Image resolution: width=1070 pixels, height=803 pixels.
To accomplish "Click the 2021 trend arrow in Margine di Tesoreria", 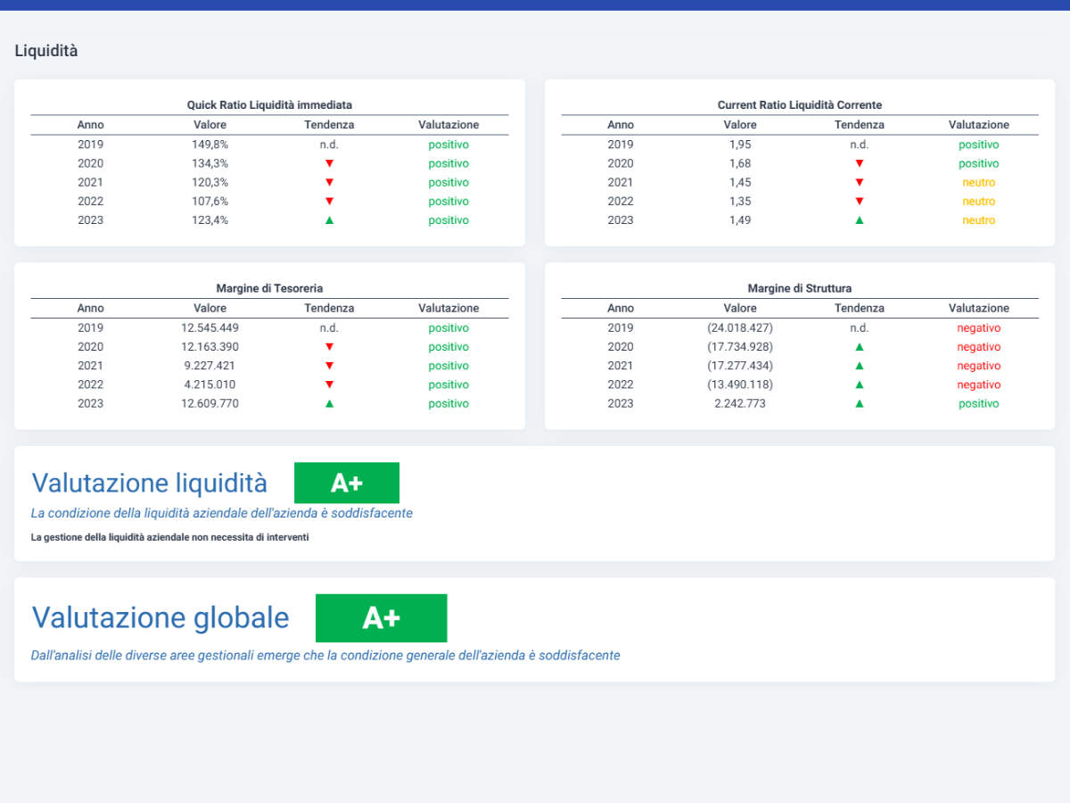I will 329,366.
